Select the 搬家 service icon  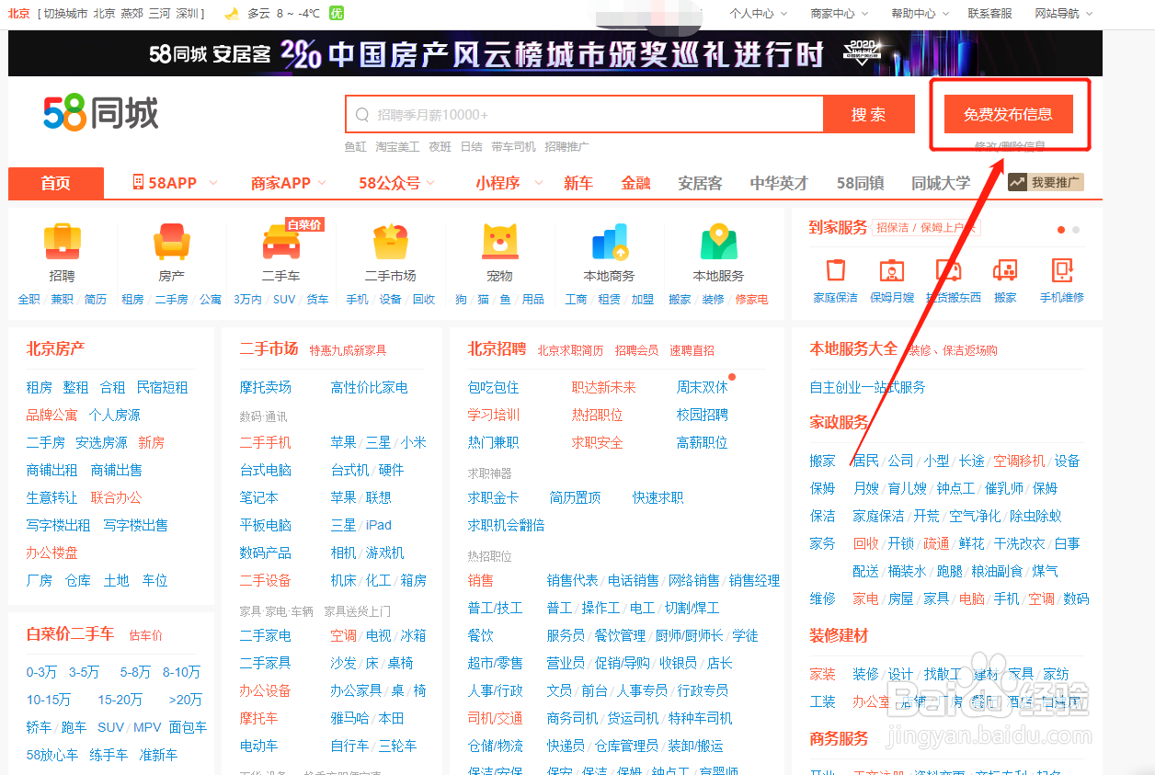click(1005, 270)
